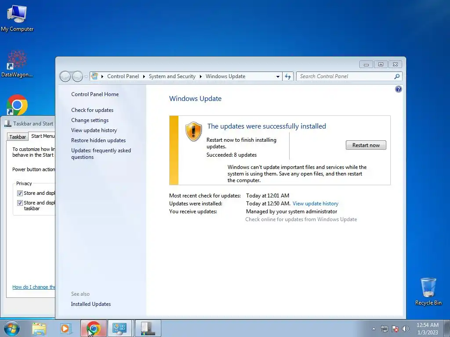Open the DataWagon desktop shortcut

[x=17, y=64]
